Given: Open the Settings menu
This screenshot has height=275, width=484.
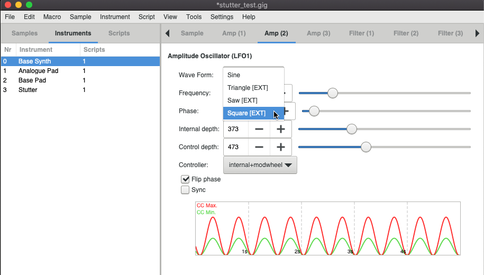Looking at the screenshot, I should click(x=222, y=17).
